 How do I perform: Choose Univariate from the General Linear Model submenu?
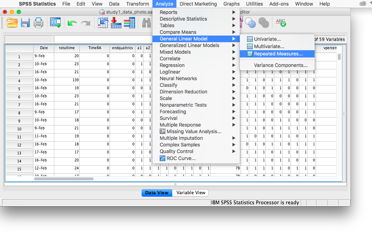(277, 39)
